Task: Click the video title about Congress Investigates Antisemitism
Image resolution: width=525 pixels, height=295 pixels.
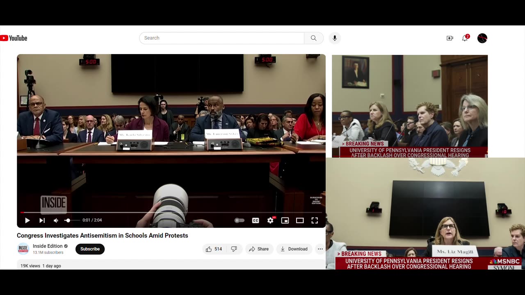Action: tap(103, 236)
